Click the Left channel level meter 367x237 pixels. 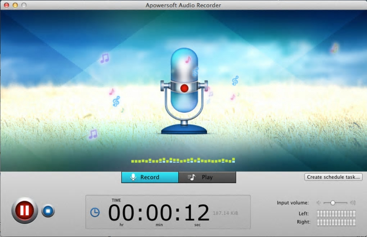[336, 213]
